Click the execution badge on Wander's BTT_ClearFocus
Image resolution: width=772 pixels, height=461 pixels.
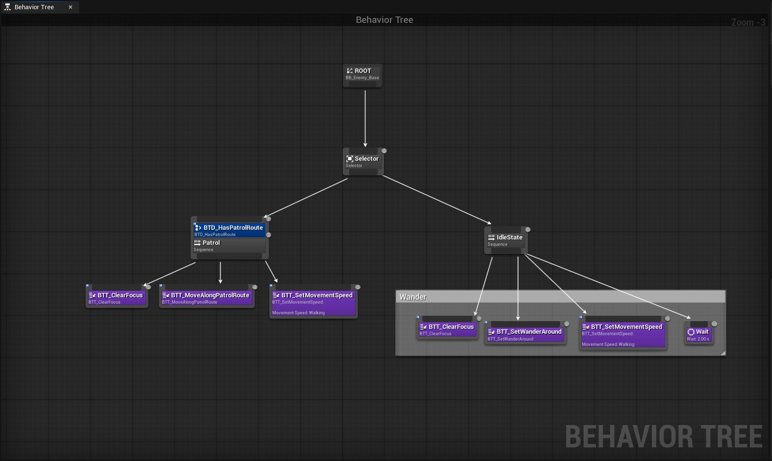click(x=479, y=319)
